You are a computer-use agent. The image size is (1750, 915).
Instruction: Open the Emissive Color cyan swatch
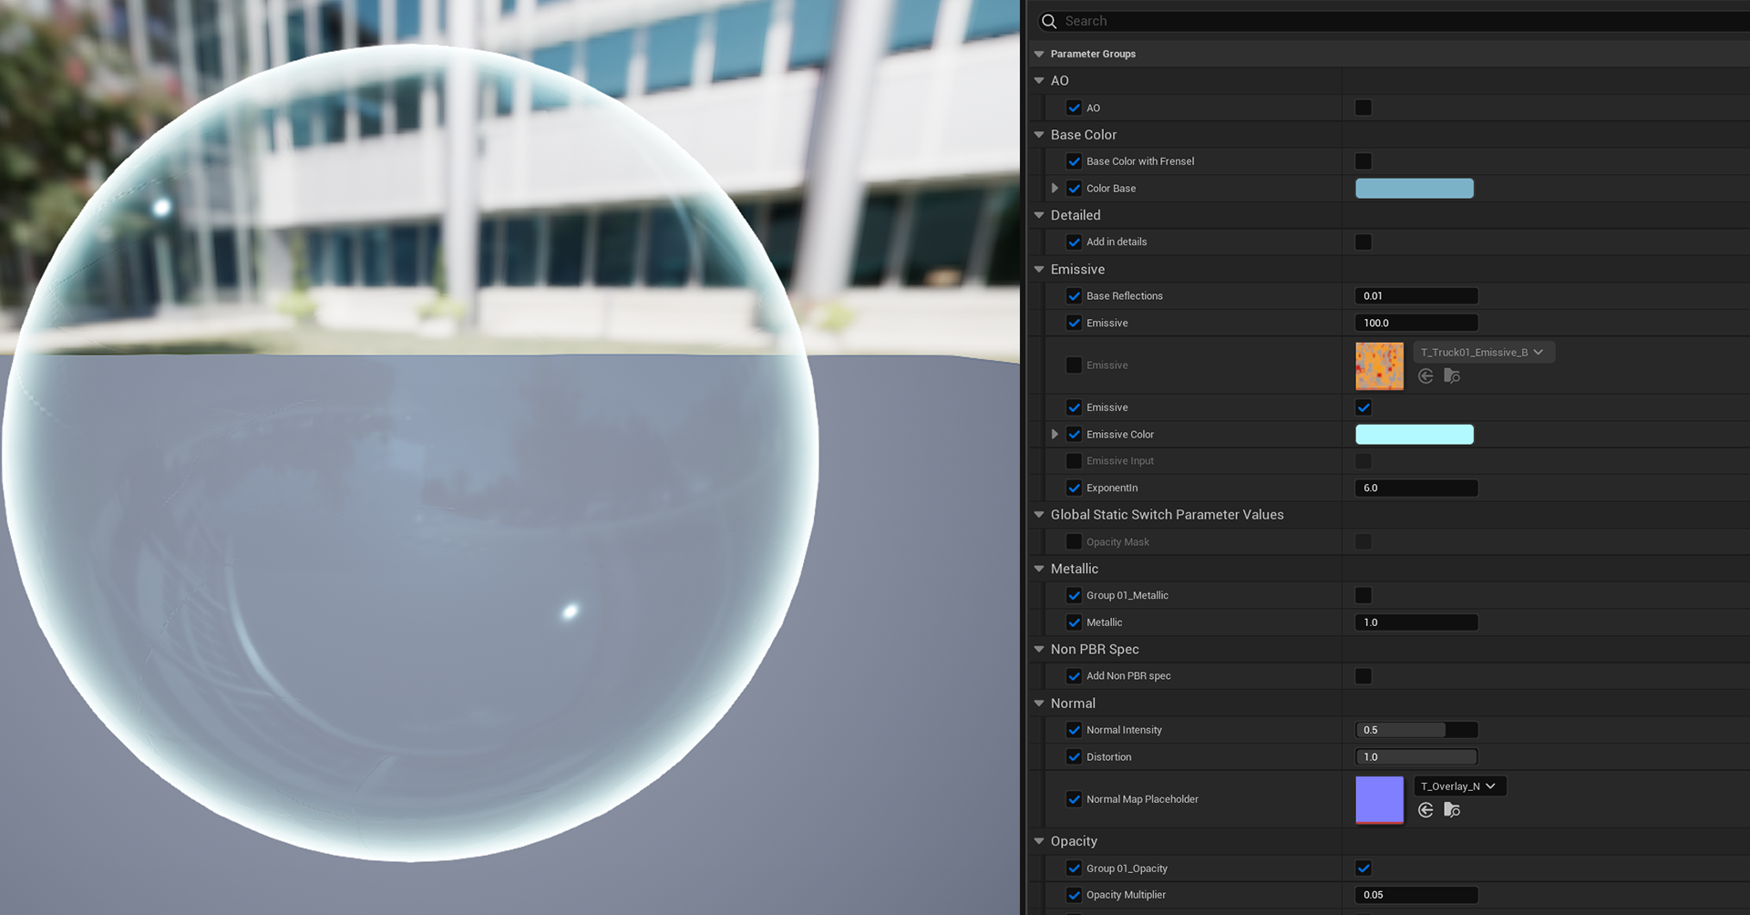click(x=1415, y=435)
